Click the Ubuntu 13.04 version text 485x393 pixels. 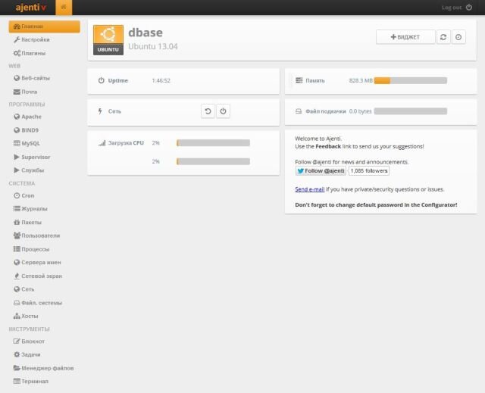[153, 47]
